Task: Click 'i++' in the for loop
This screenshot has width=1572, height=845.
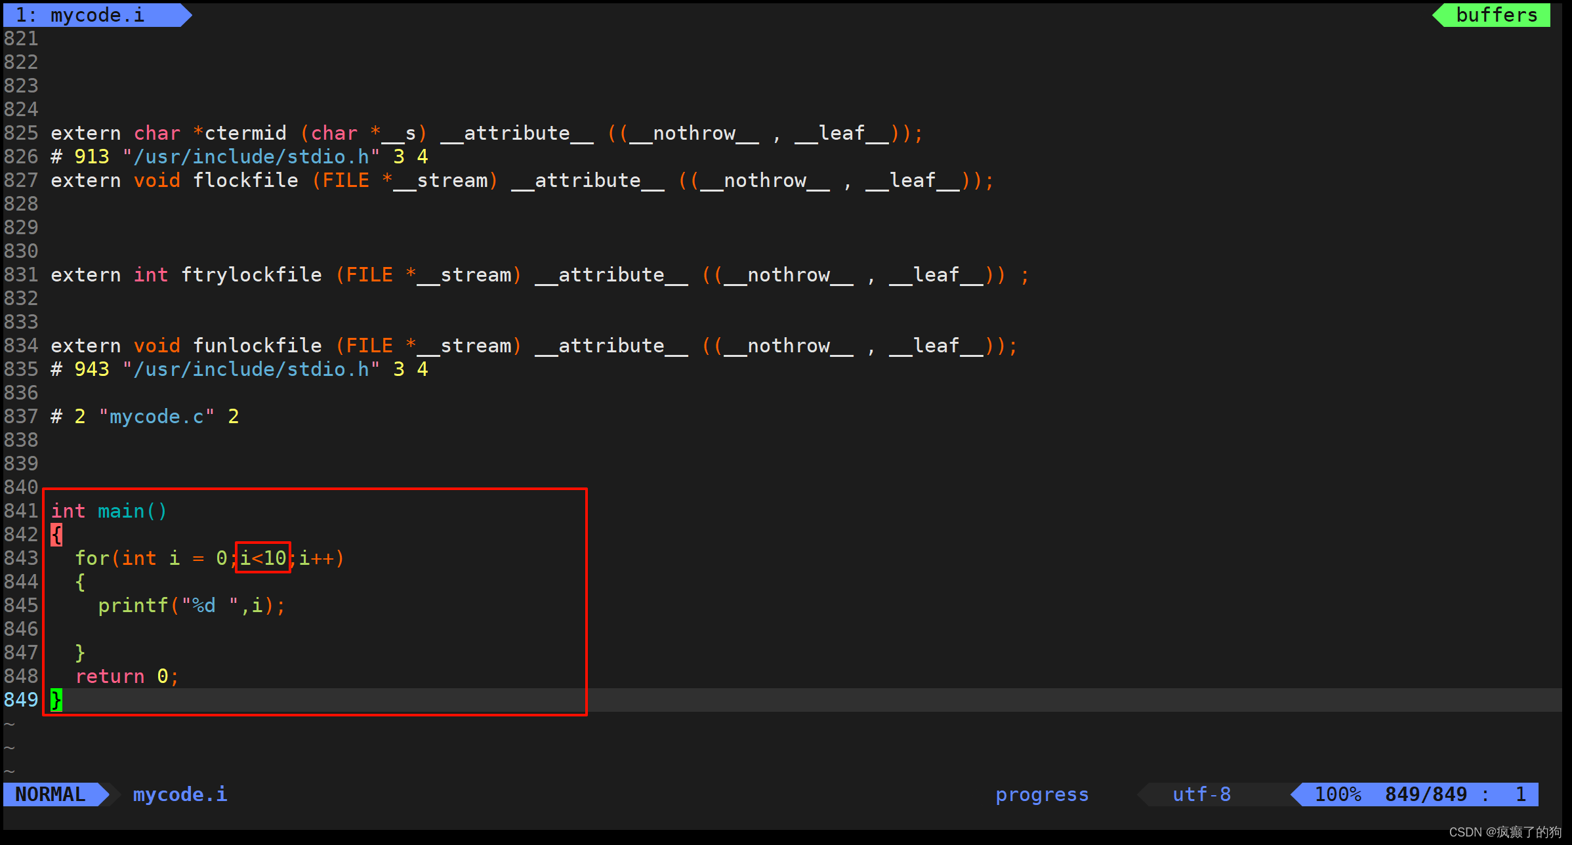Action: click(316, 558)
